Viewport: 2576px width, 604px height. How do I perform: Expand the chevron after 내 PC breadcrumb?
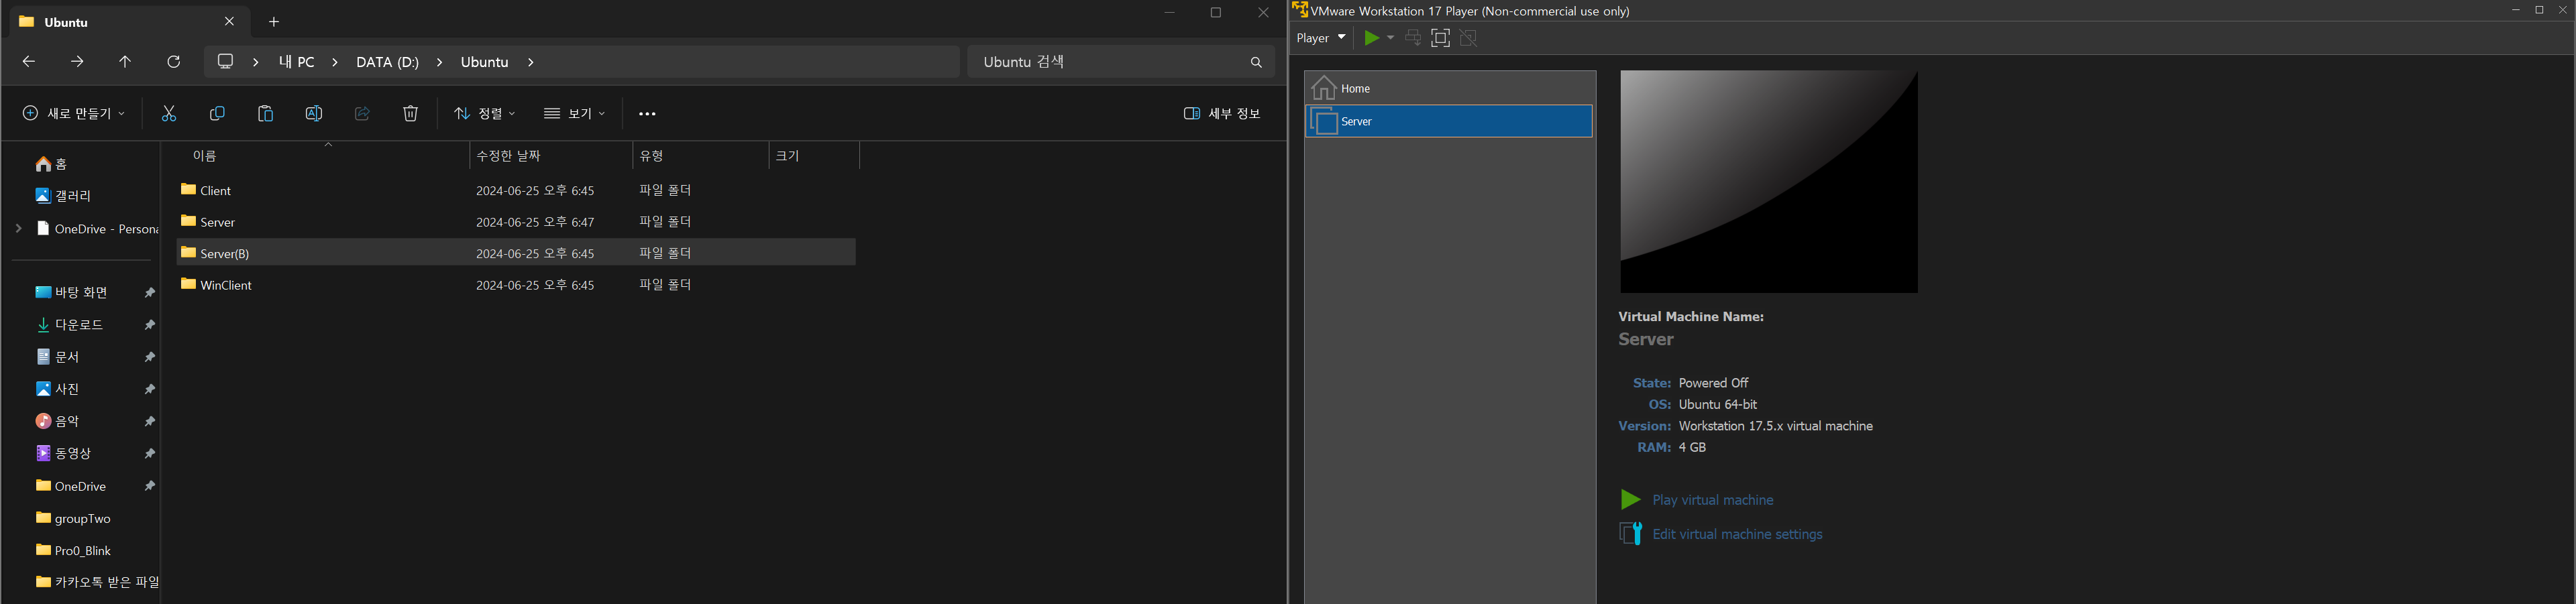click(x=335, y=62)
